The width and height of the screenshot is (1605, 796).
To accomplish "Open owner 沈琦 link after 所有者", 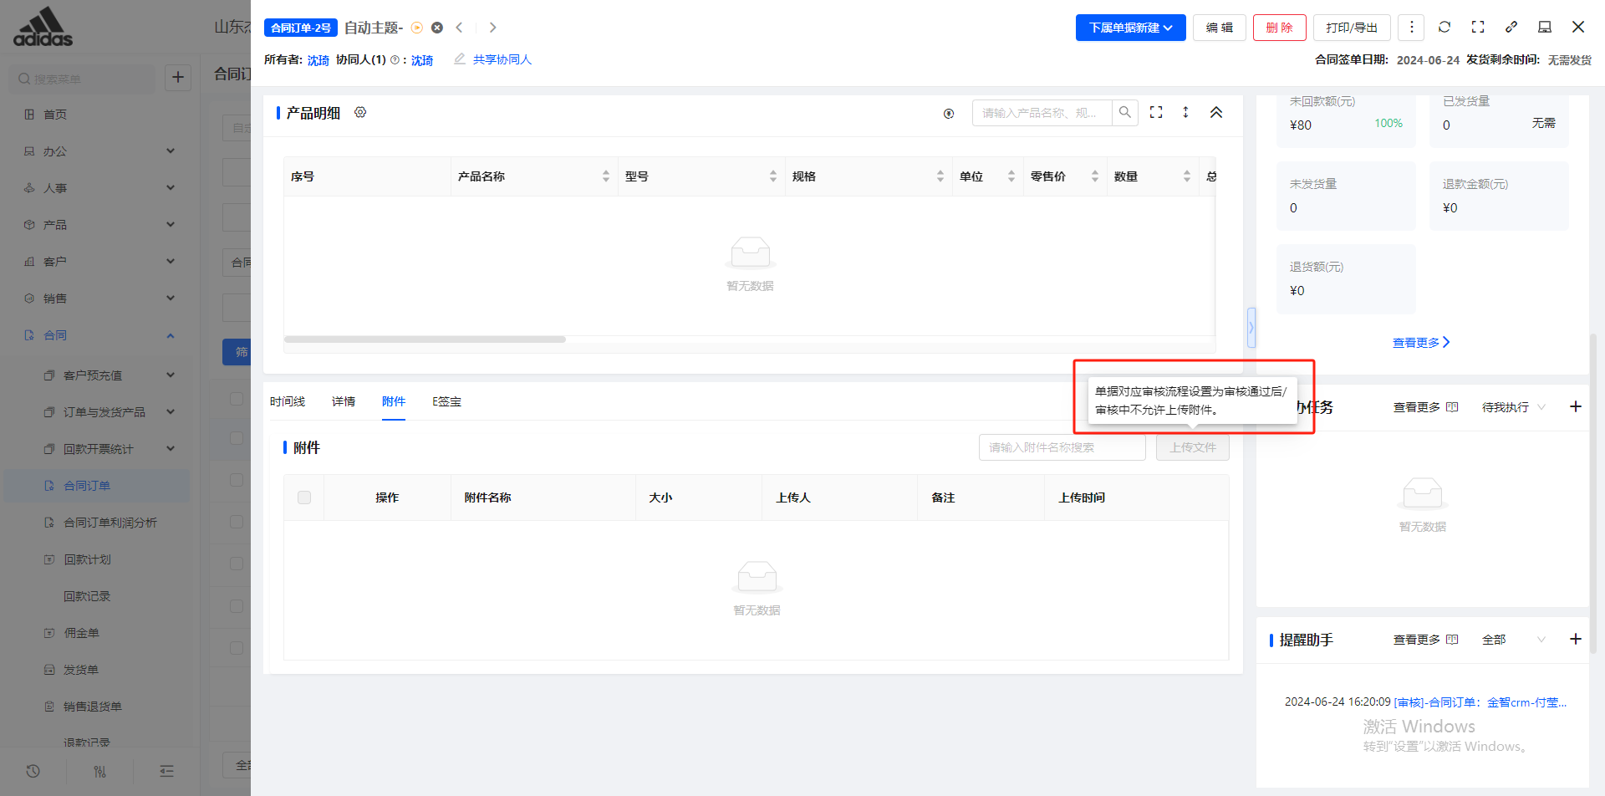I will coord(318,60).
